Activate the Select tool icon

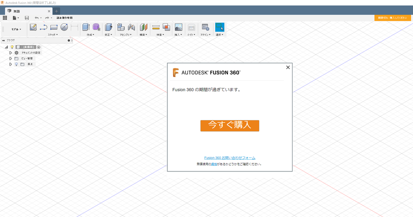point(220,27)
